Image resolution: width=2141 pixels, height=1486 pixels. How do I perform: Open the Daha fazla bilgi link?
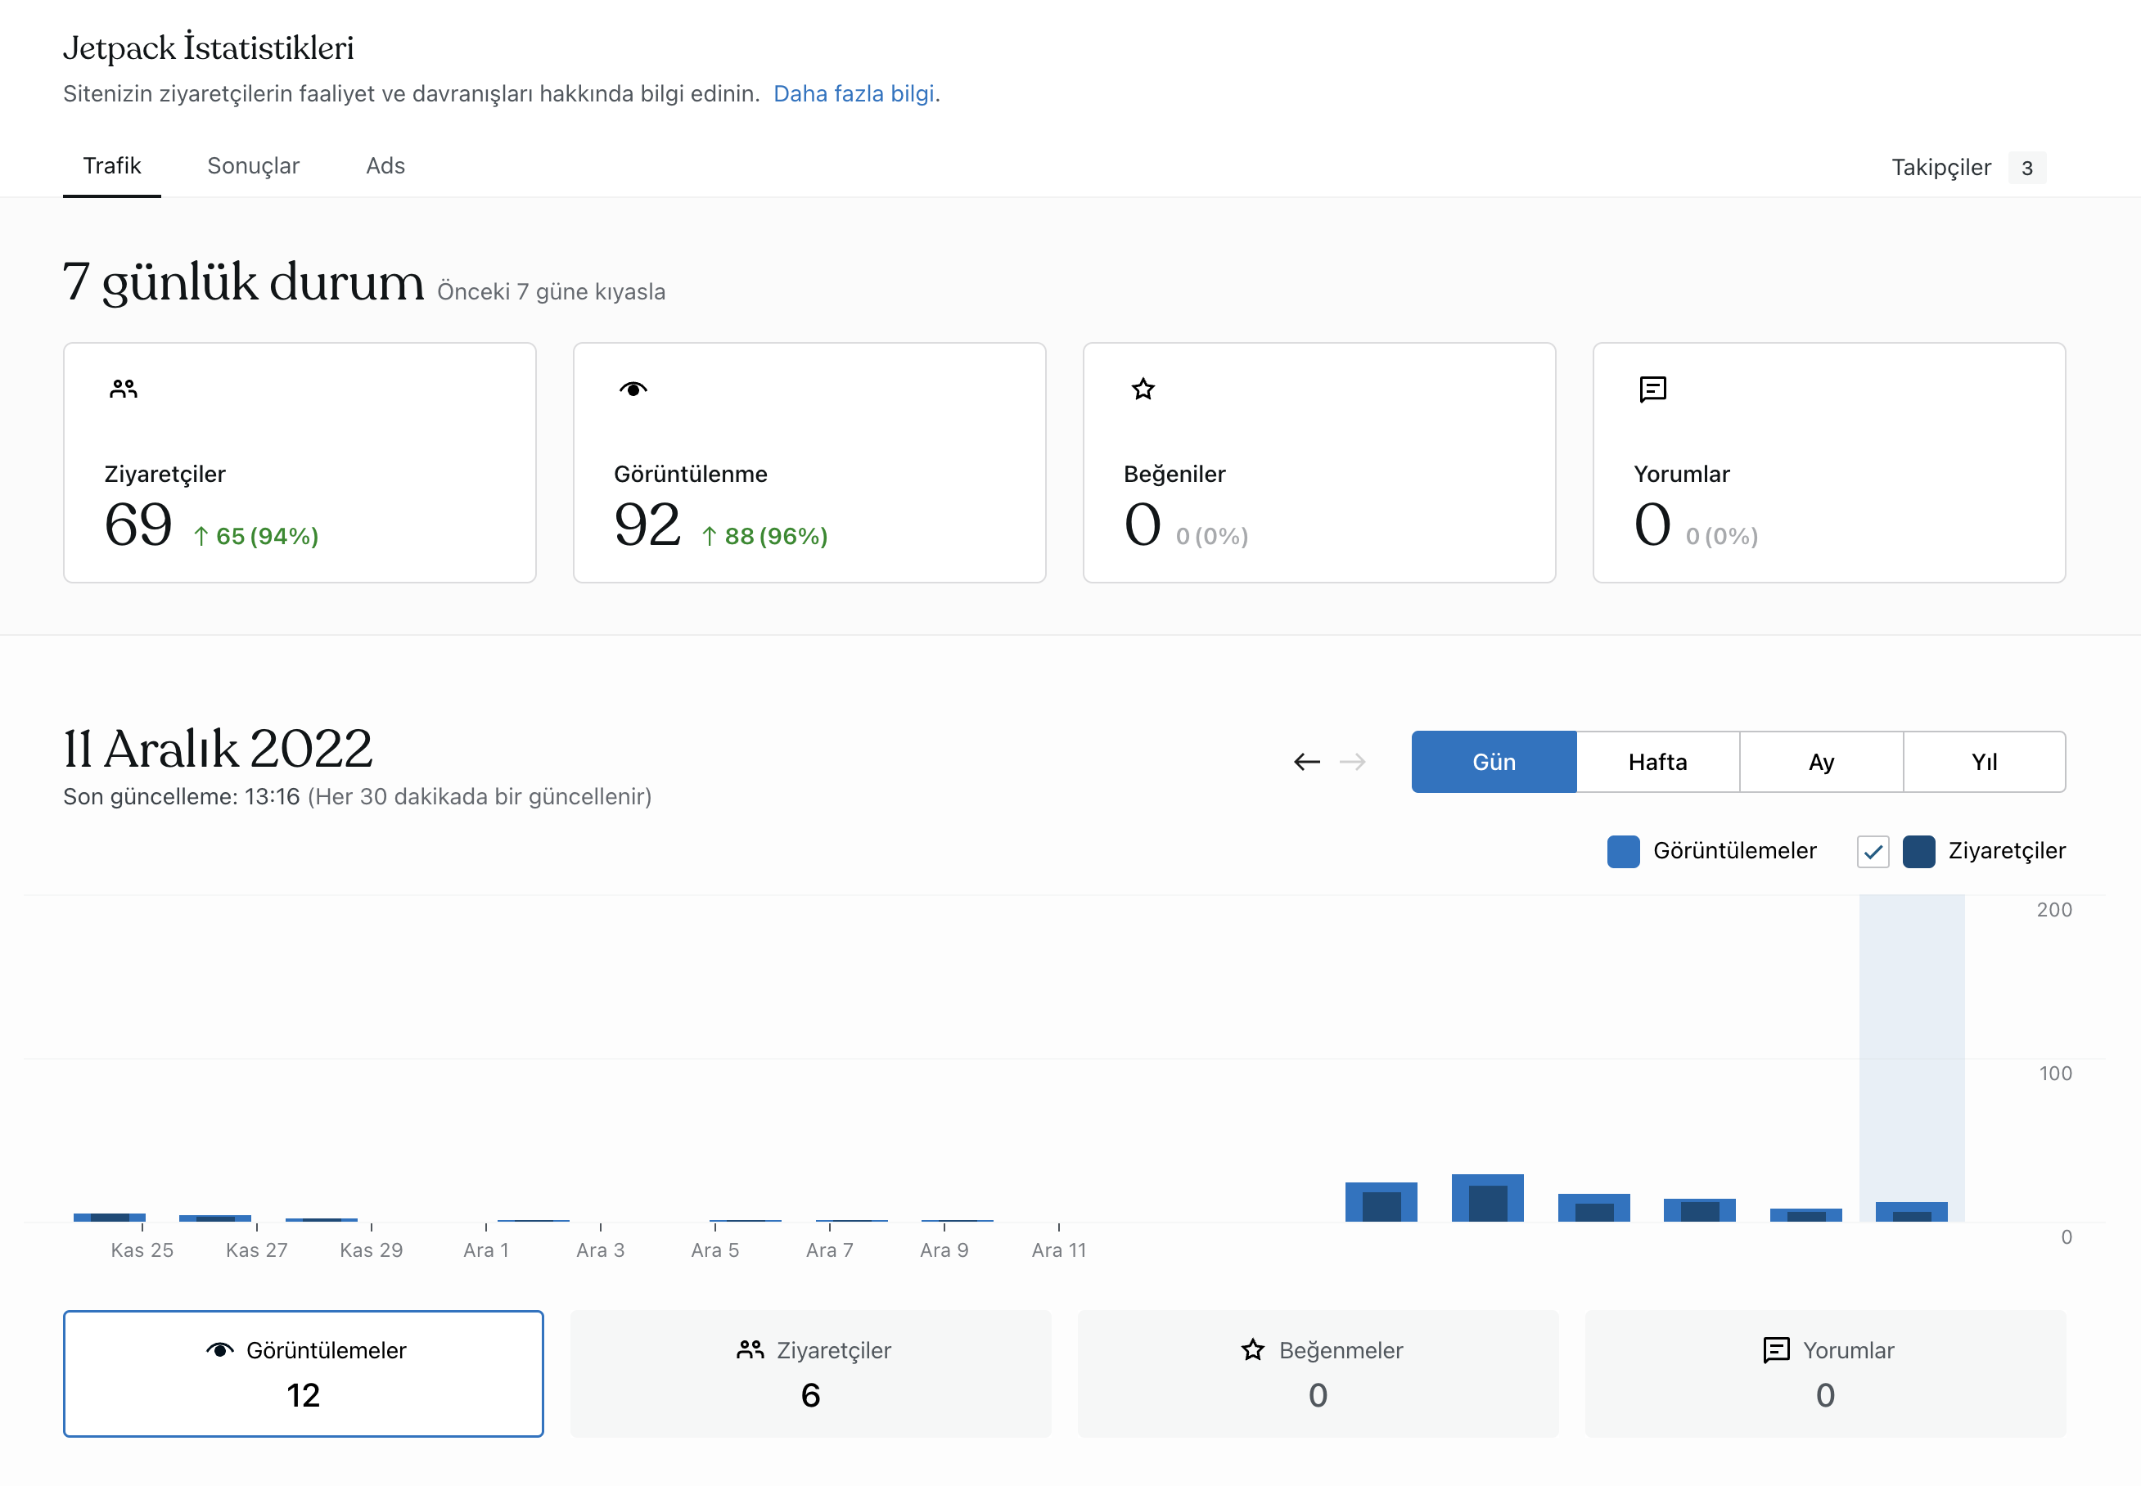tap(854, 93)
